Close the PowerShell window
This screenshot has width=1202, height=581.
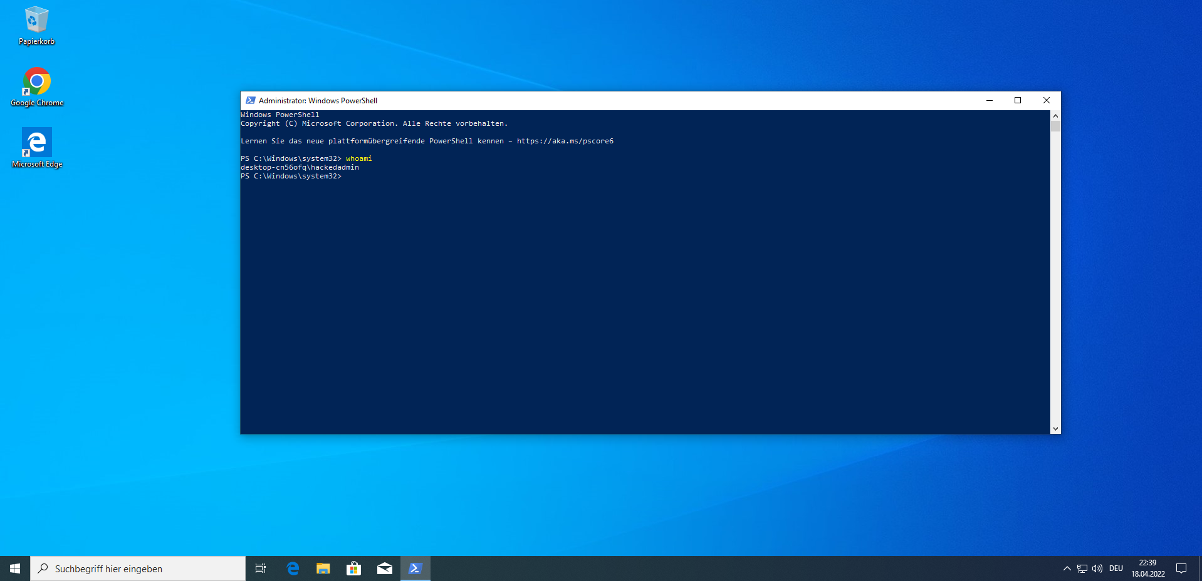(x=1047, y=100)
